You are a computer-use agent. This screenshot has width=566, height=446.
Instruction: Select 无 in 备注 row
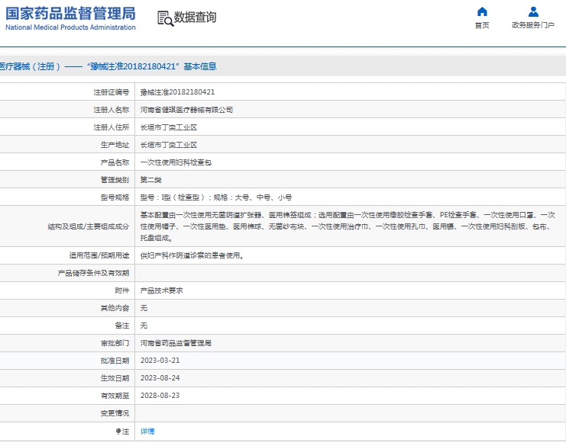(144, 326)
